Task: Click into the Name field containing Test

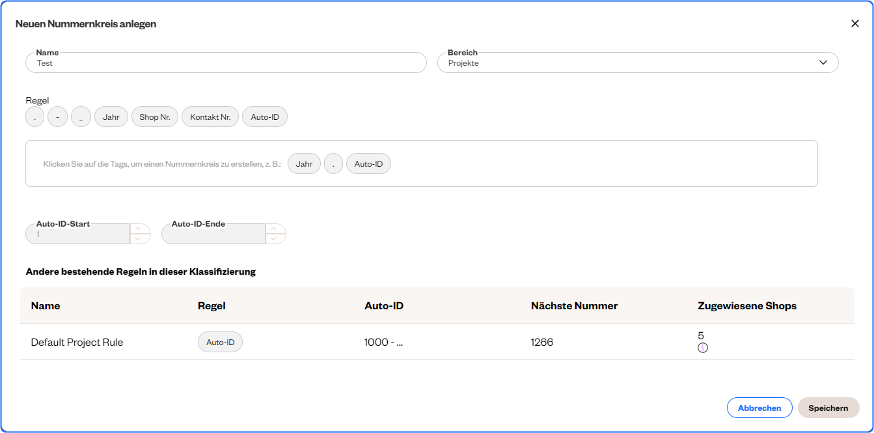Action: click(x=226, y=63)
